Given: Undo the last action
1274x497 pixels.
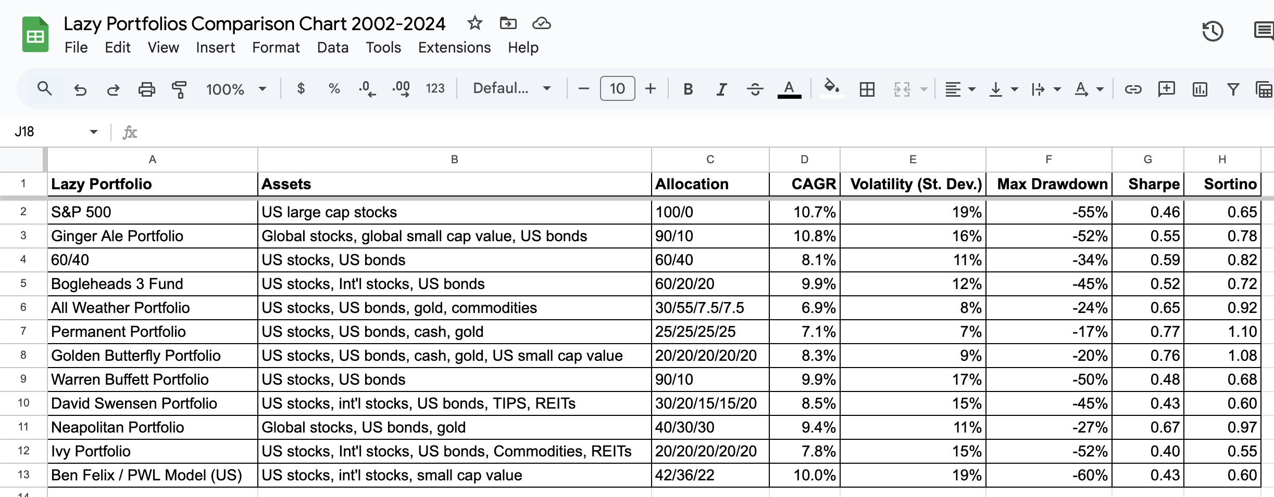Looking at the screenshot, I should point(80,89).
